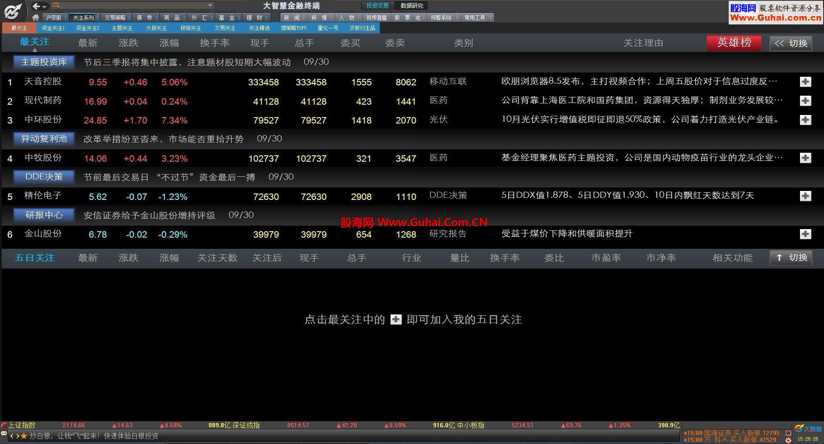Viewport: 824px width, 444px height.
Task: Focus the stock search input box
Action: [132, 6]
